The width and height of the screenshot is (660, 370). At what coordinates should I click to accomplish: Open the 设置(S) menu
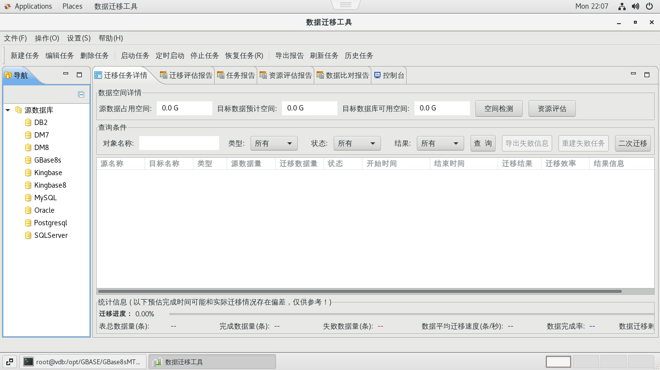pos(79,38)
